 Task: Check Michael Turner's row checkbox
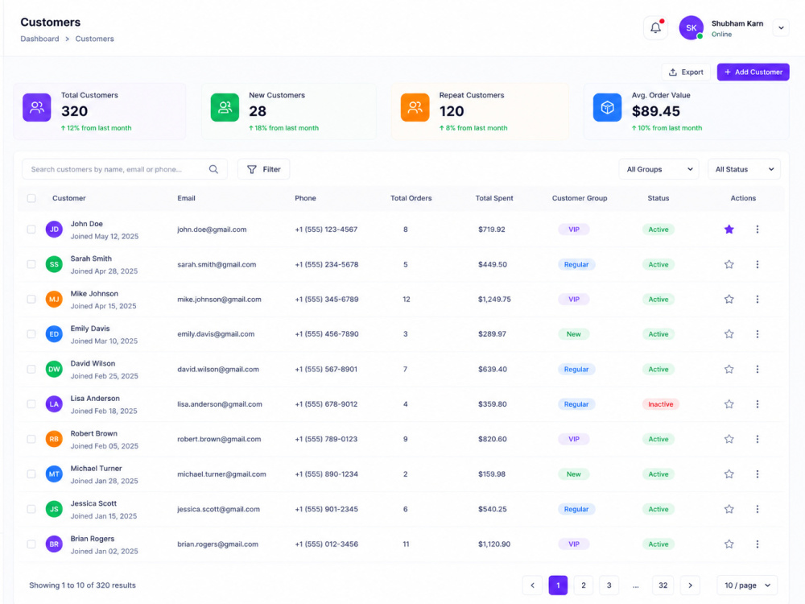(x=31, y=474)
